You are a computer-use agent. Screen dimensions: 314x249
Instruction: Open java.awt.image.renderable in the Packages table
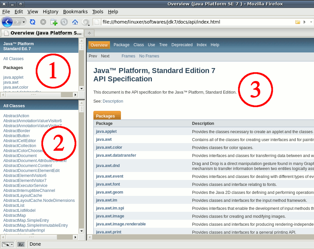[121, 224]
